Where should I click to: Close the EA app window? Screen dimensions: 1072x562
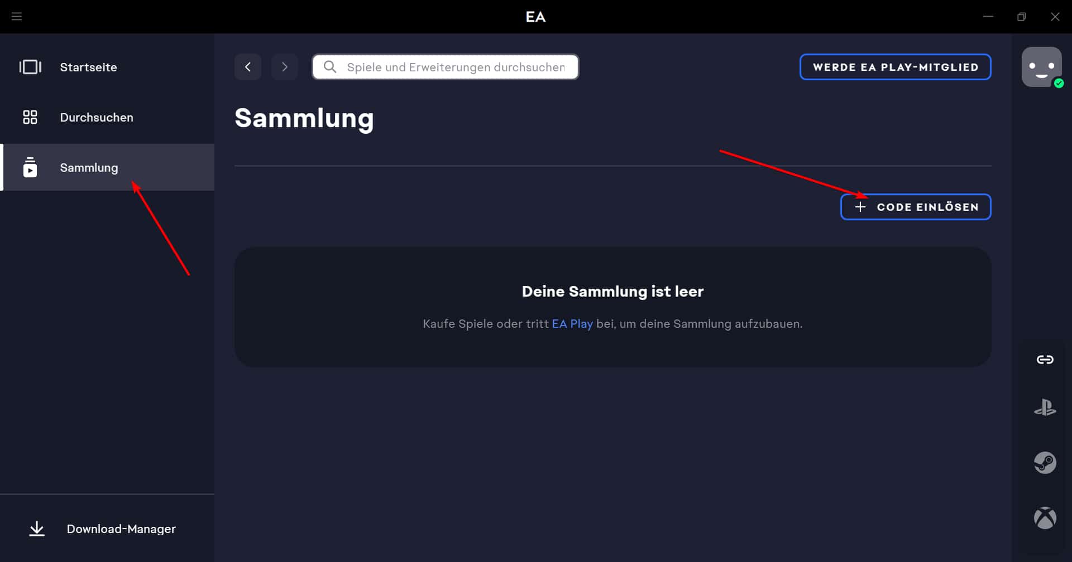pyautogui.click(x=1055, y=17)
